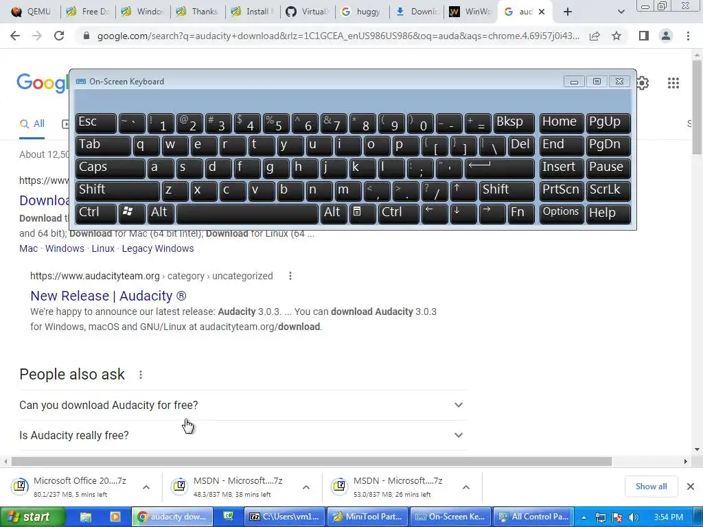Toggle the left Shift key on keyboard
The width and height of the screenshot is (703, 527).
(117, 191)
